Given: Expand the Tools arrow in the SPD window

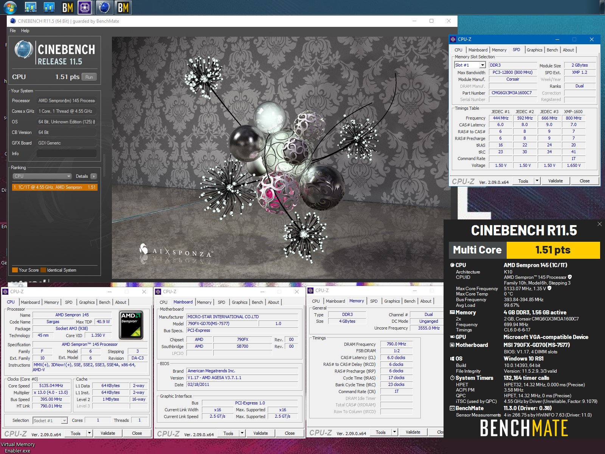Looking at the screenshot, I should [537, 181].
